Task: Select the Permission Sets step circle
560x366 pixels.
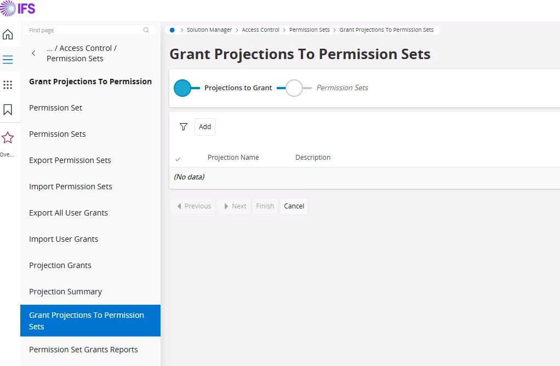Action: (294, 88)
